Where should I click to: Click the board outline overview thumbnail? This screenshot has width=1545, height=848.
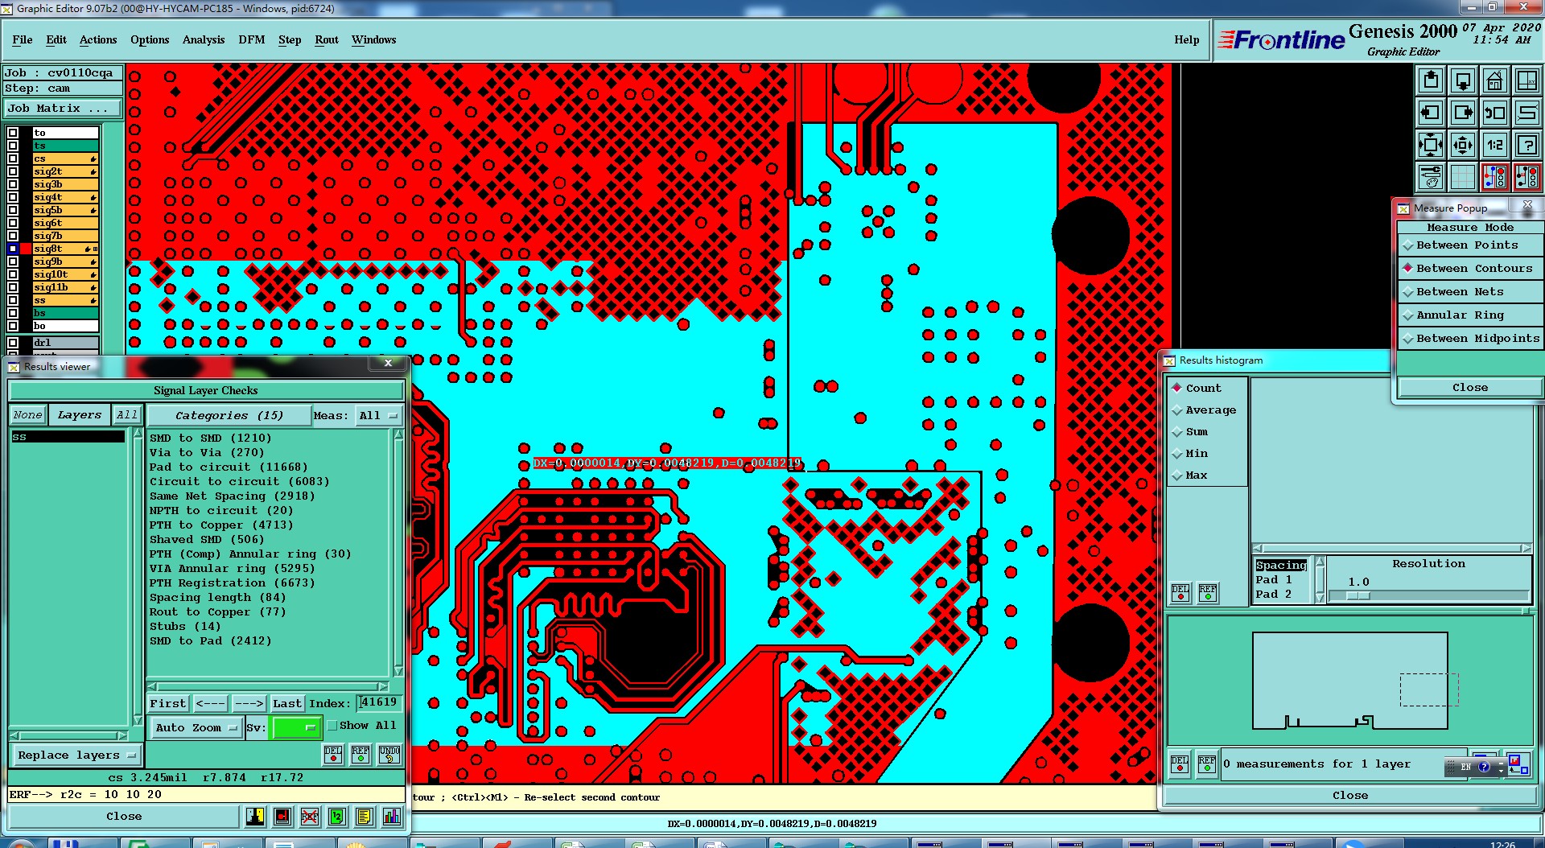coord(1349,681)
